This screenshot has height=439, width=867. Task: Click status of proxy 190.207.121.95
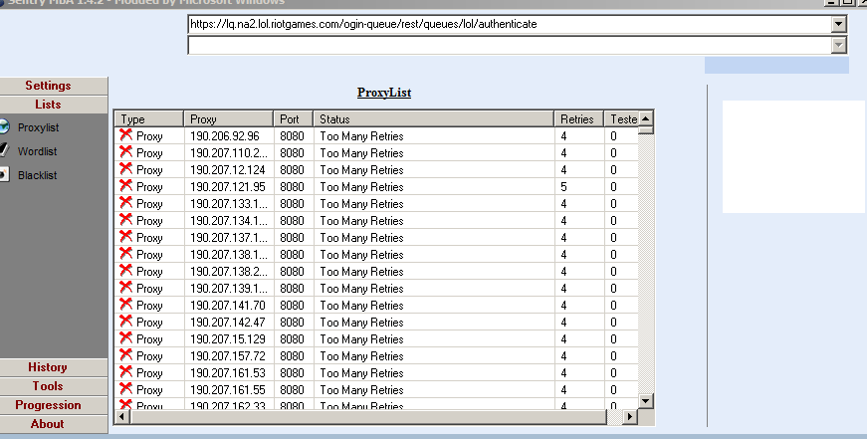tap(361, 187)
